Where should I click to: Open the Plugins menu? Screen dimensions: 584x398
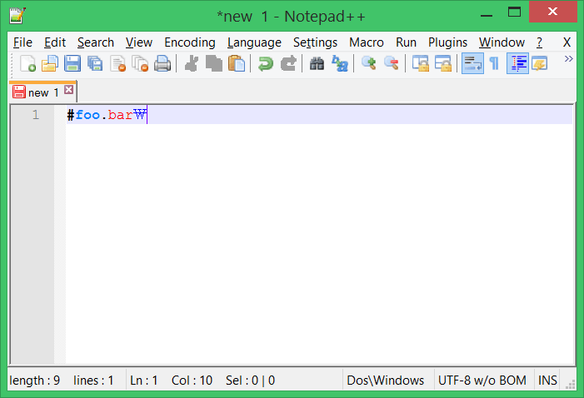coord(447,42)
